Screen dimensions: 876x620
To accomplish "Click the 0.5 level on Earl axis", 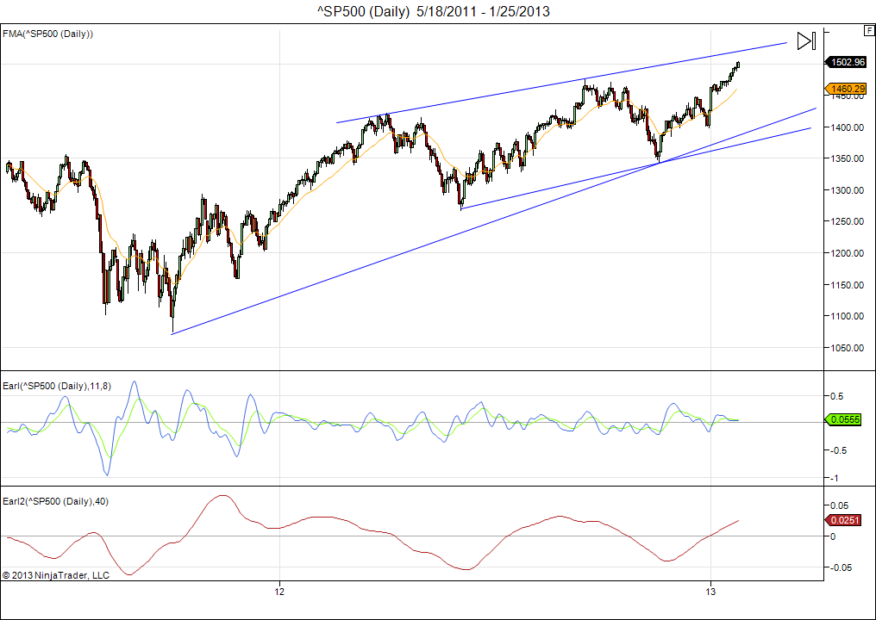I will click(836, 396).
